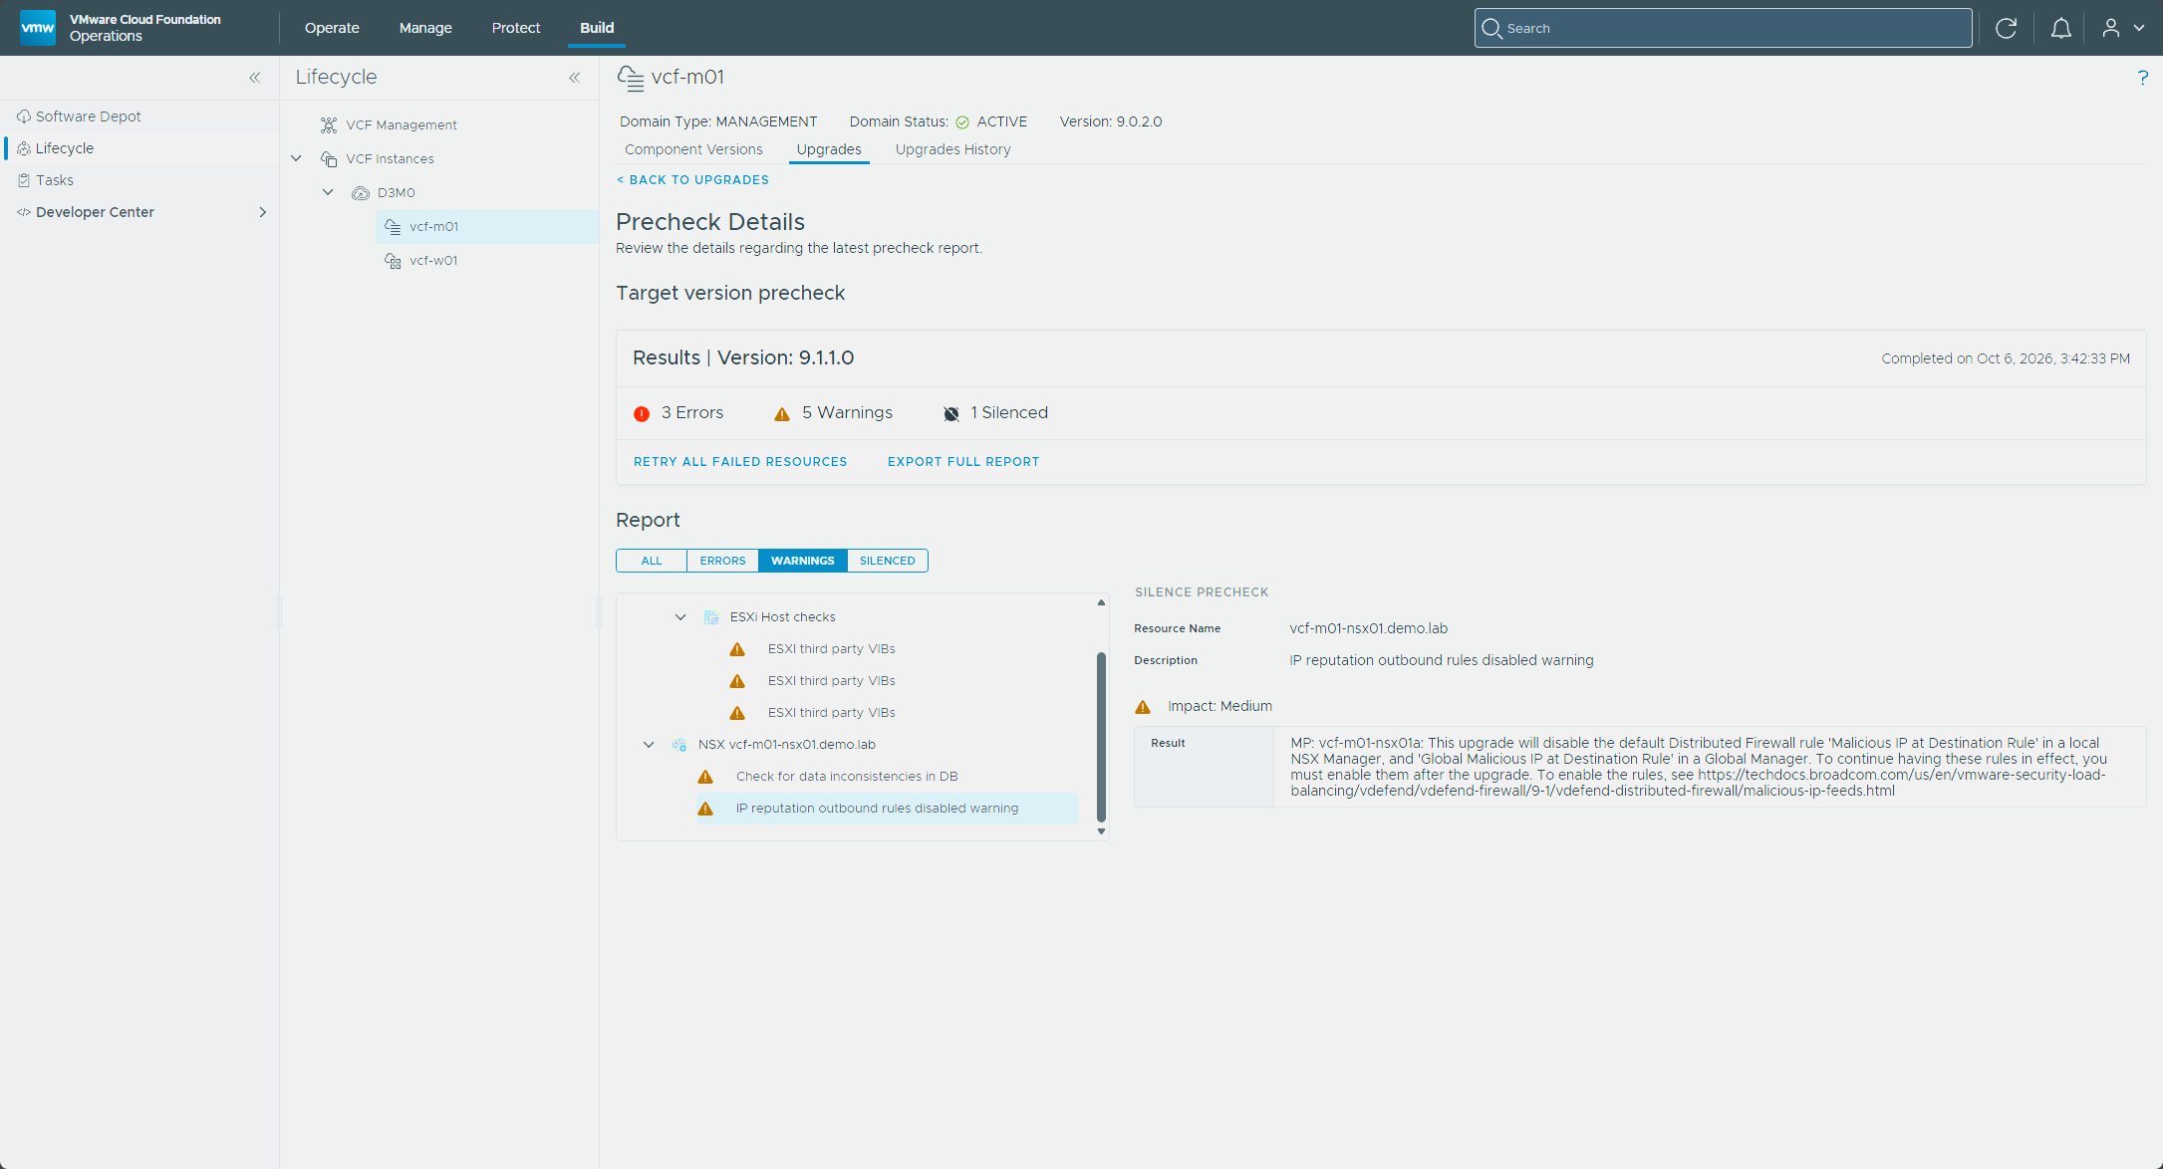Click the report tree scrollbar thumb
This screenshot has width=2163, height=1169.
coord(1101,737)
